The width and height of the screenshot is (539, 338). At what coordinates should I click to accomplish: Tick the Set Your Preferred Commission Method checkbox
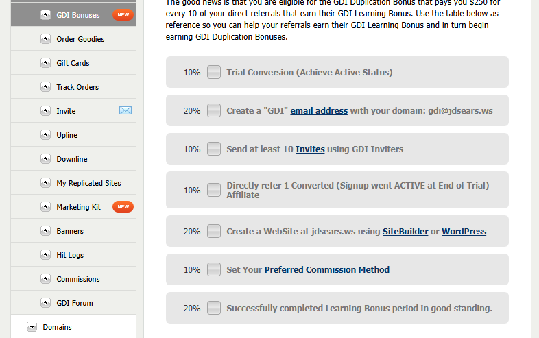(x=214, y=269)
